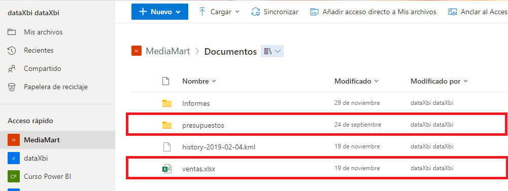Screen dimensions: 508x191
Task: Click 19 de noviembre date for history file
Action: tap(357, 146)
